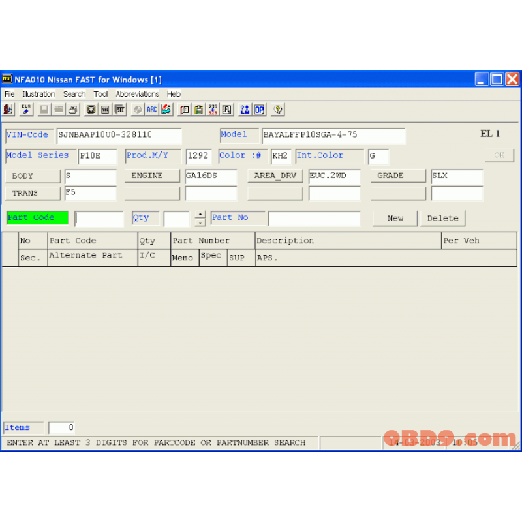Click the VIN-Code input field
This screenshot has width=522, height=522.
(x=119, y=136)
